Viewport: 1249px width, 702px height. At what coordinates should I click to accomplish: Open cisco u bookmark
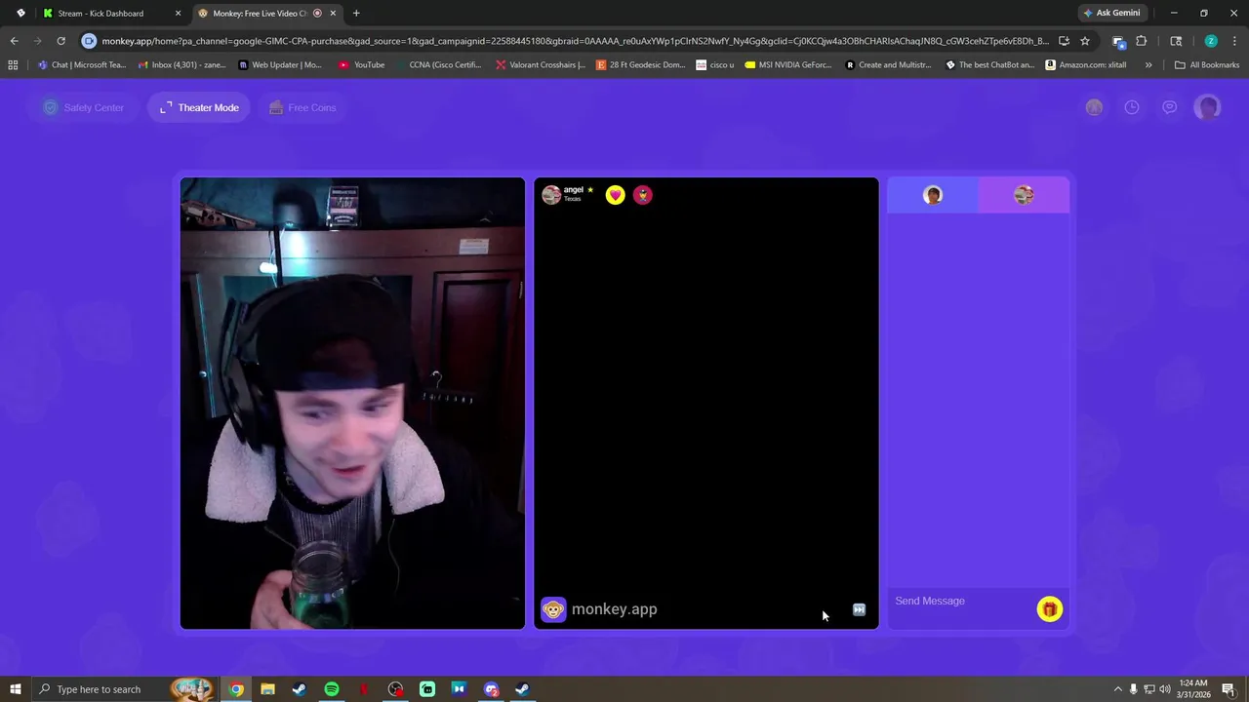tap(715, 65)
